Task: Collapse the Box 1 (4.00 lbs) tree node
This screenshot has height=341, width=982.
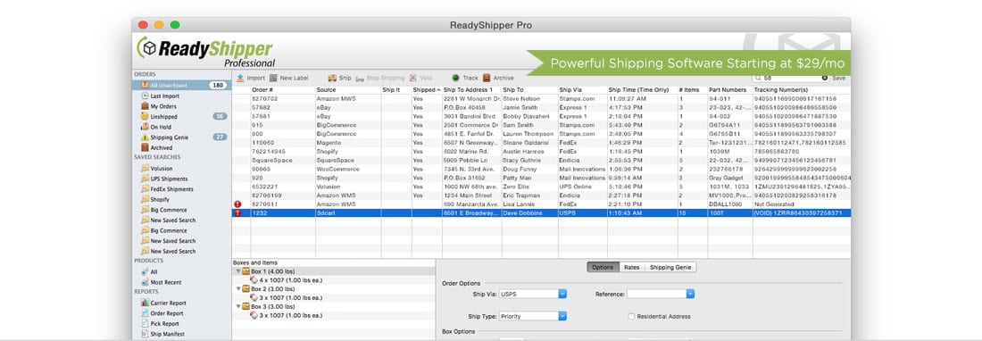Action: [238, 271]
